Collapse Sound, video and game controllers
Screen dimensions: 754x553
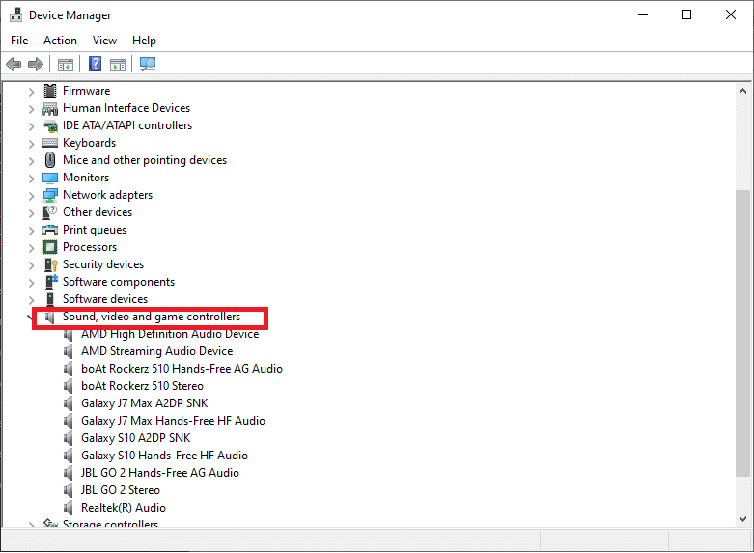pos(32,317)
